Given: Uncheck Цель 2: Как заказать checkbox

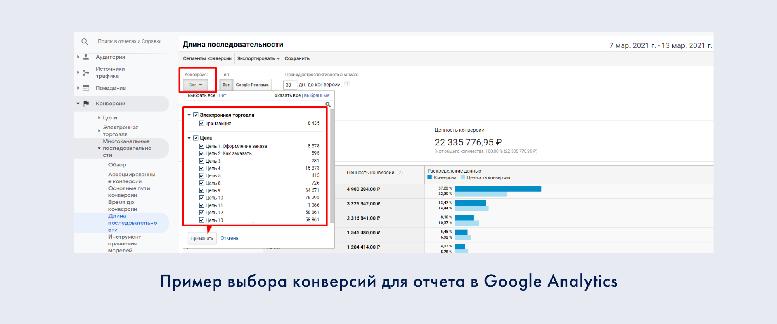Looking at the screenshot, I should [202, 153].
